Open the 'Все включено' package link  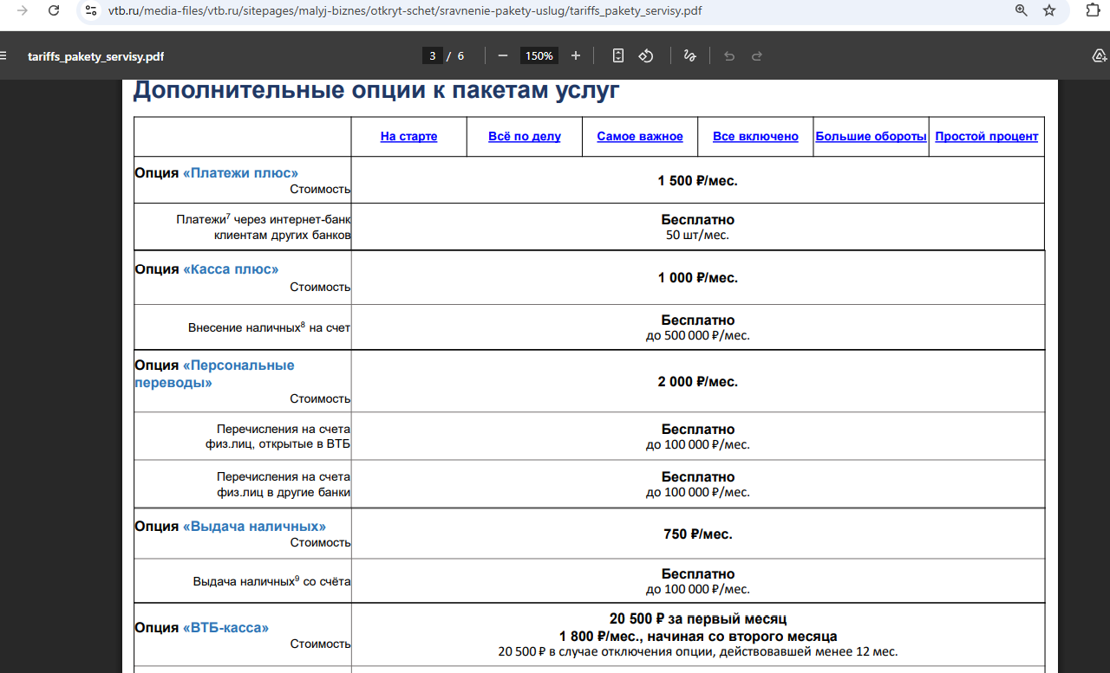[755, 137]
